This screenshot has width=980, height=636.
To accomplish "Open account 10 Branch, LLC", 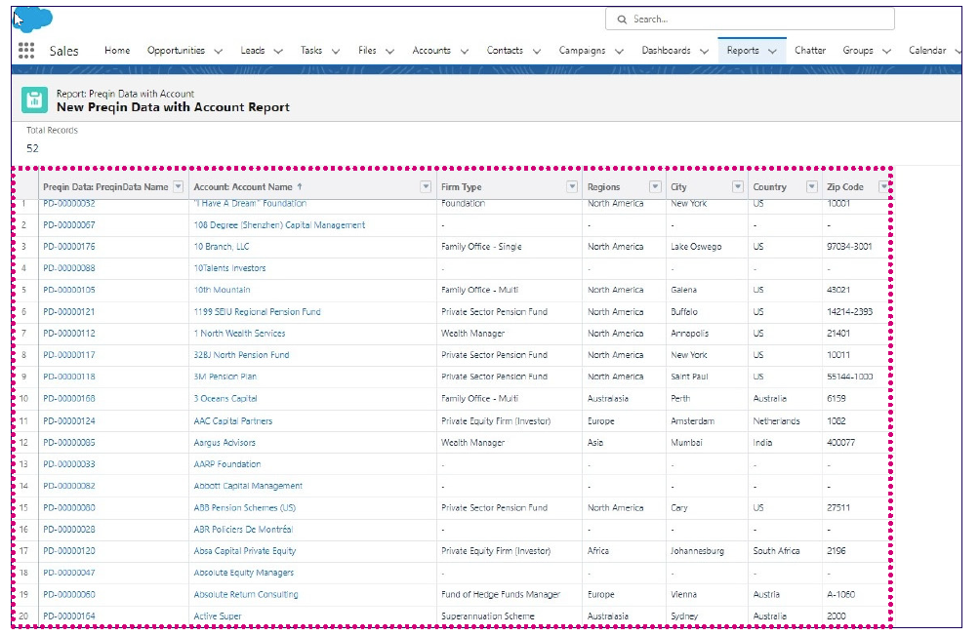I will click(x=222, y=247).
